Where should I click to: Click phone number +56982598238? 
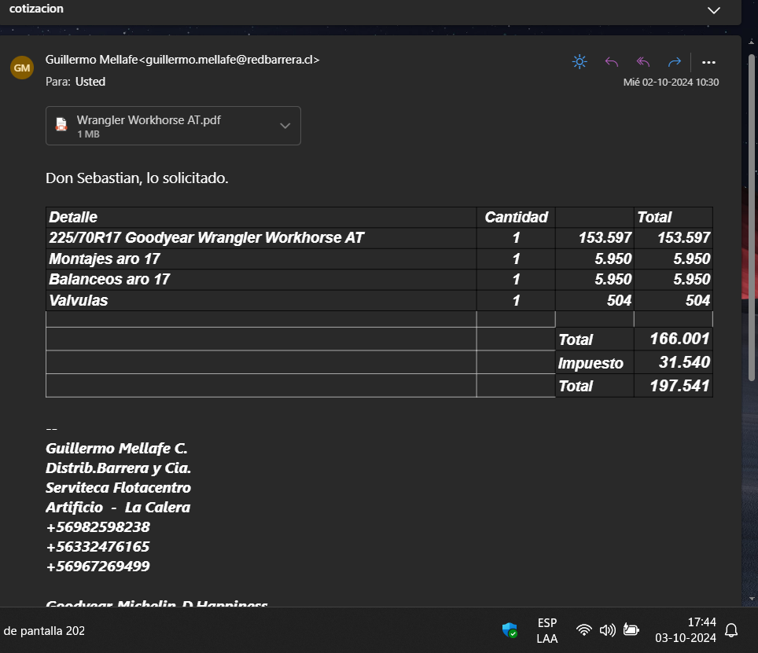pos(98,527)
